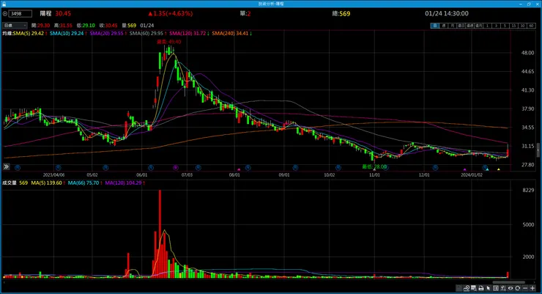
Task: Select the 還週 adjusted weekly period tab
Action: (x=469, y=26)
